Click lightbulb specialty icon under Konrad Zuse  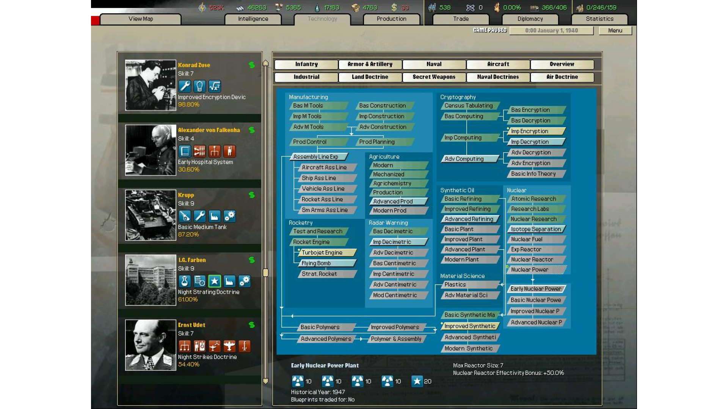point(199,86)
